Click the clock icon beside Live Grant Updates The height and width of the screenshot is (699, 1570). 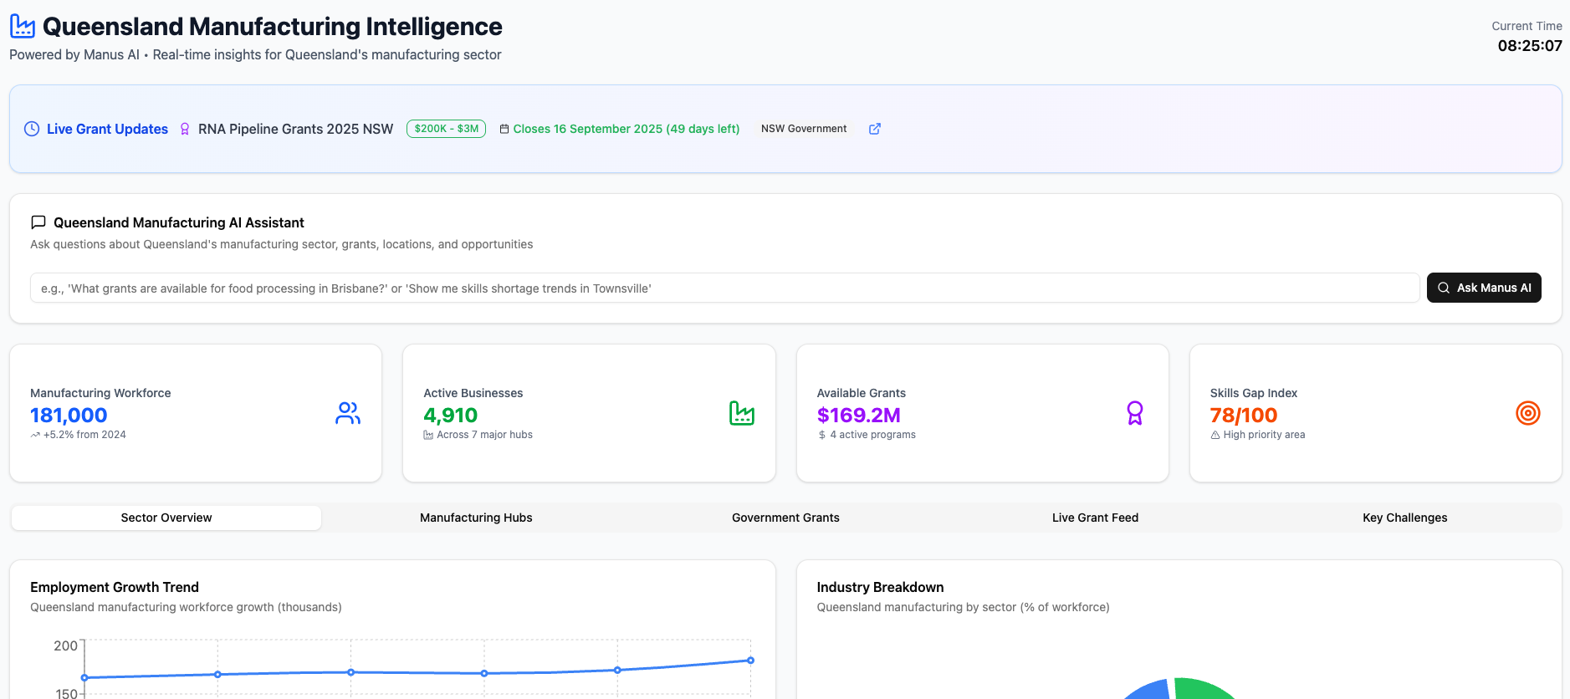point(32,129)
